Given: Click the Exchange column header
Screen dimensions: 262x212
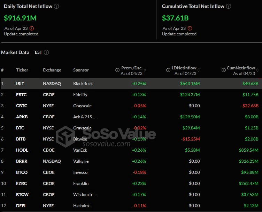Looking at the screenshot, I should click(x=52, y=70).
